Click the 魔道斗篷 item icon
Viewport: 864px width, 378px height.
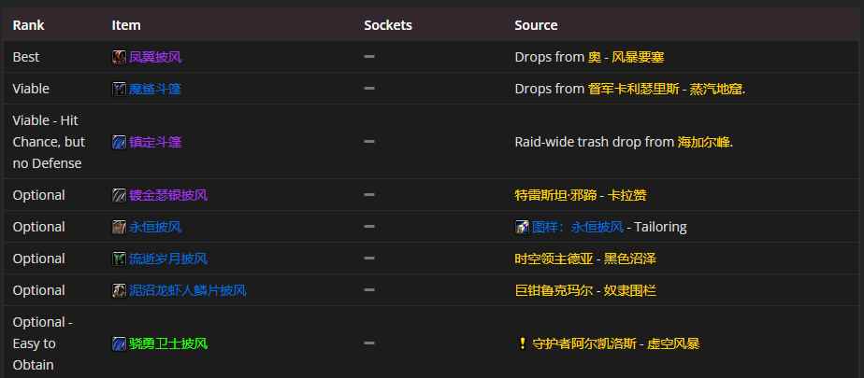coord(119,89)
